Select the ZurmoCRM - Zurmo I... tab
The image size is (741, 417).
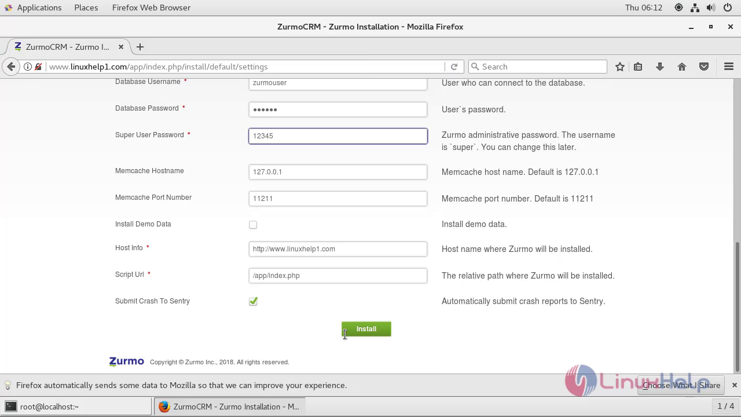click(x=68, y=47)
